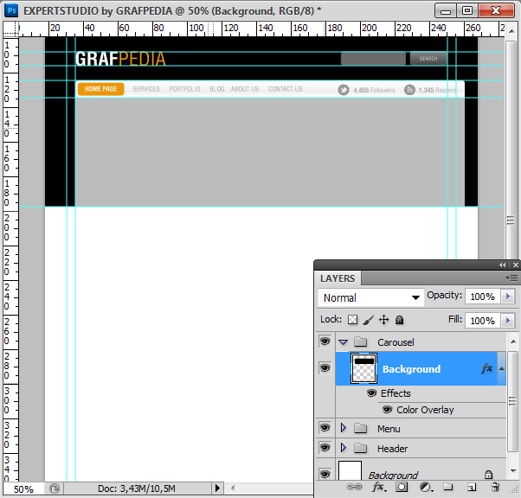Select the Carousel group name
The image size is (521, 498).
point(396,342)
